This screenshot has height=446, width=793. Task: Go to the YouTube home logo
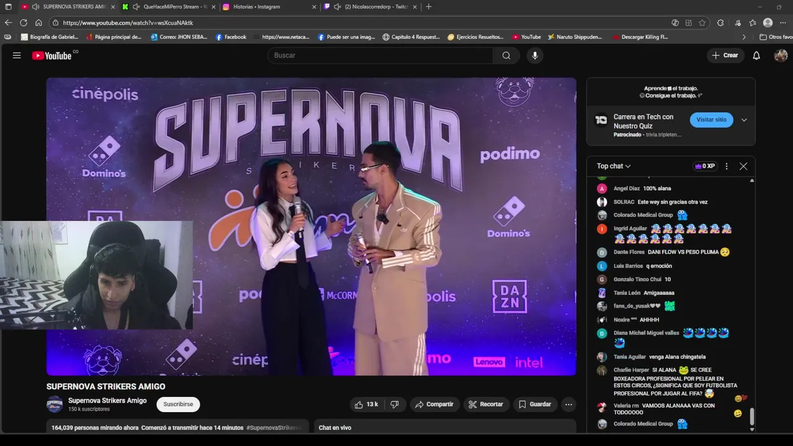click(52, 56)
